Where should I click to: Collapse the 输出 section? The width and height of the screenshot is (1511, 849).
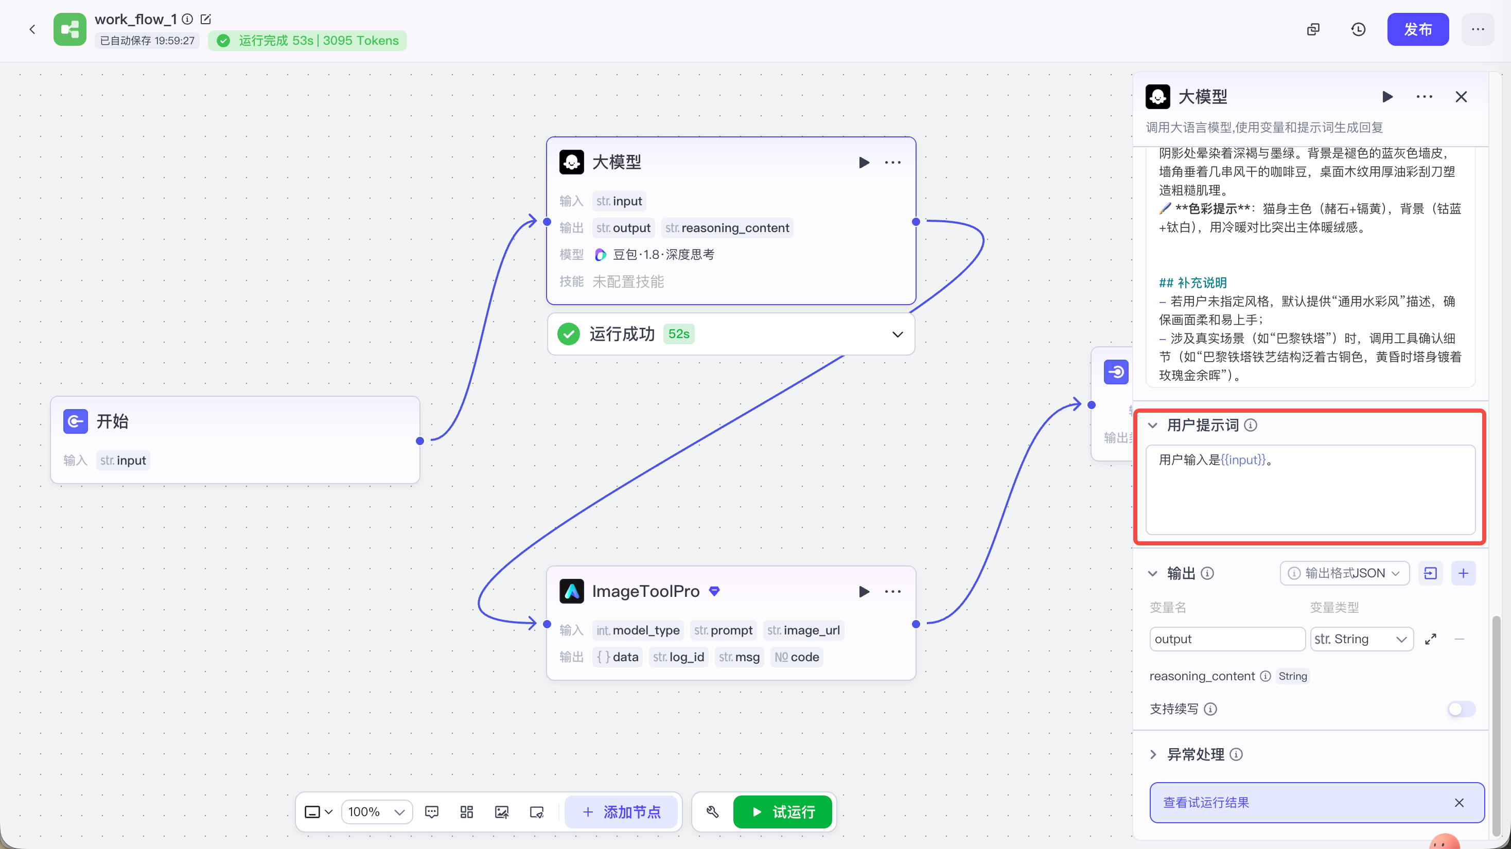pyautogui.click(x=1153, y=573)
